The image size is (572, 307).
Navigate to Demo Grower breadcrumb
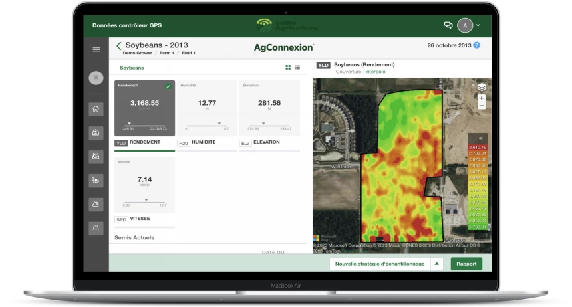(137, 53)
